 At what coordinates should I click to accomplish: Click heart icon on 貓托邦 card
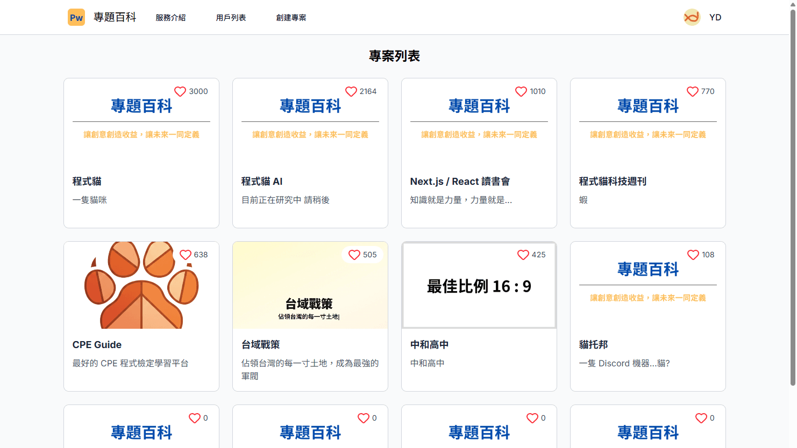click(693, 255)
